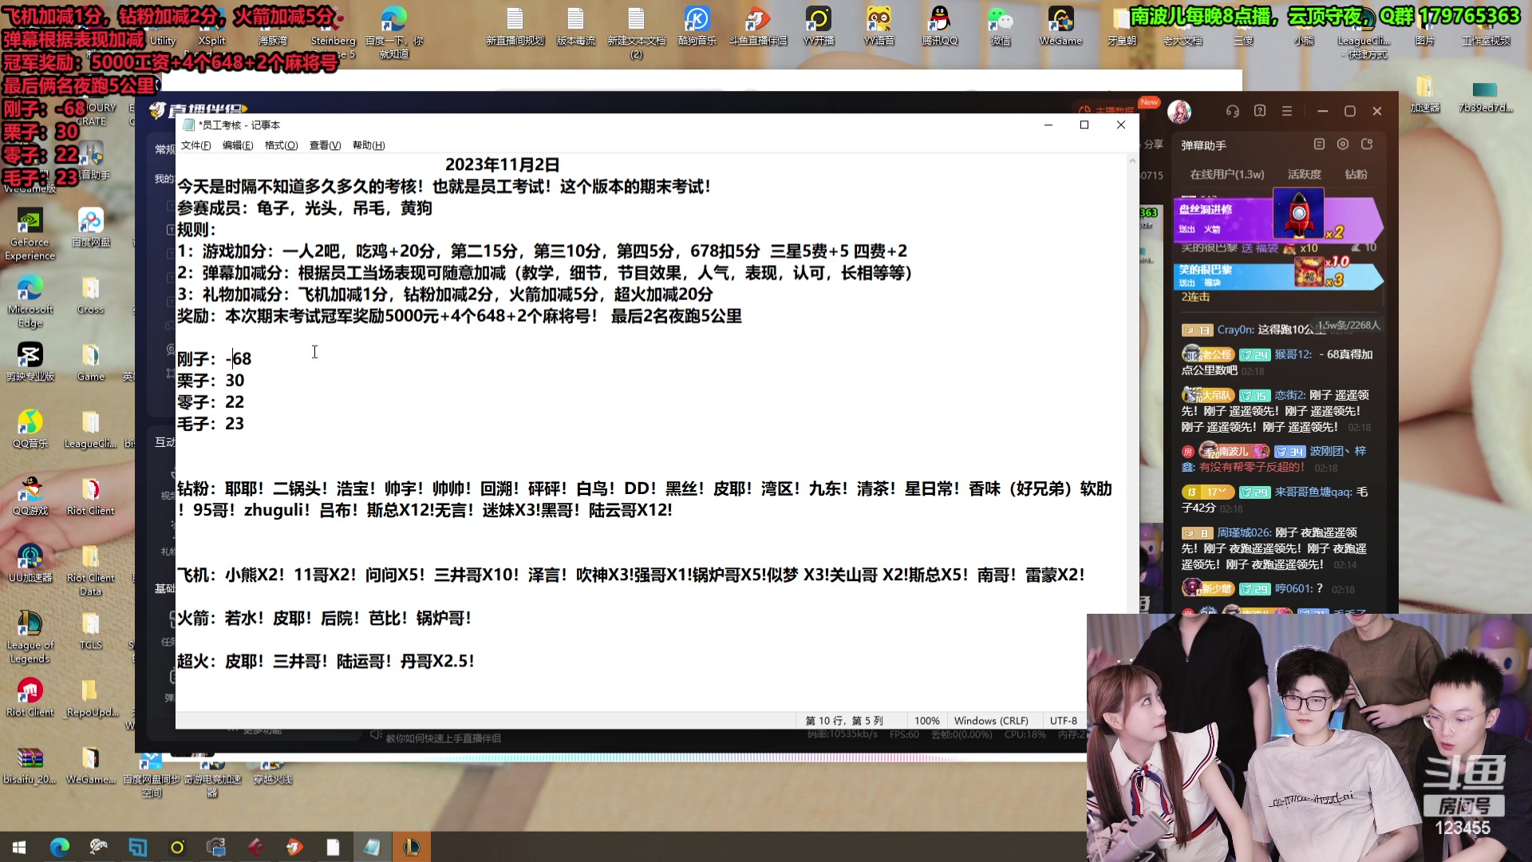Screen dimensions: 1532x862
Task: Click the 分享 button in 直播伴侣
Action: [x=1154, y=144]
